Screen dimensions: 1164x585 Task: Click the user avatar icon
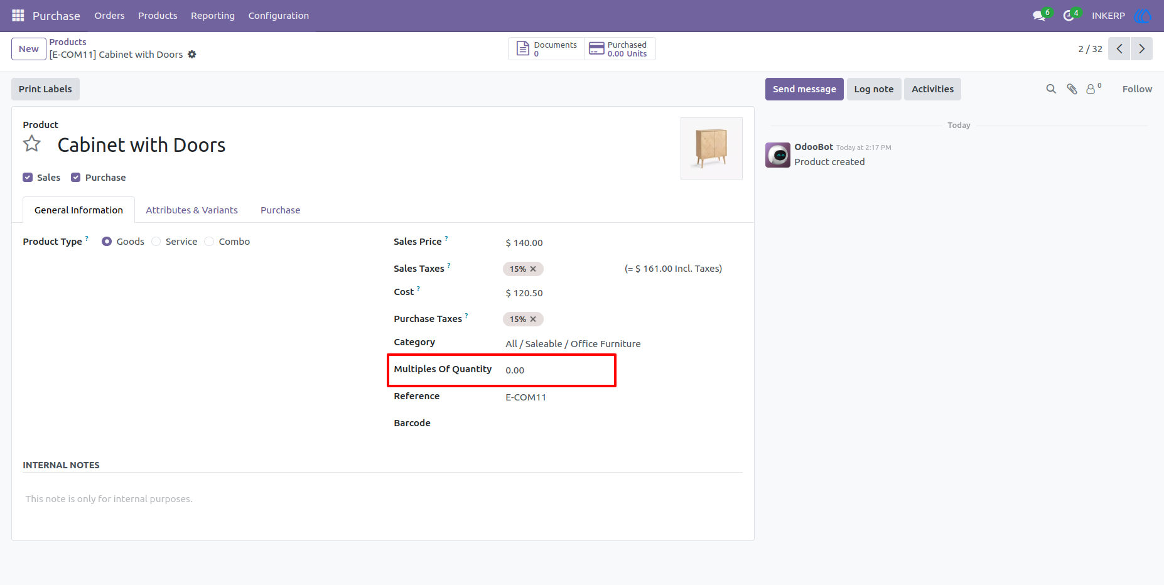click(1143, 16)
